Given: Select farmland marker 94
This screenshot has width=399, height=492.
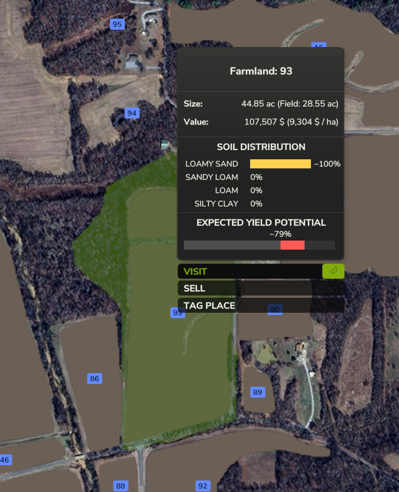Looking at the screenshot, I should (132, 113).
